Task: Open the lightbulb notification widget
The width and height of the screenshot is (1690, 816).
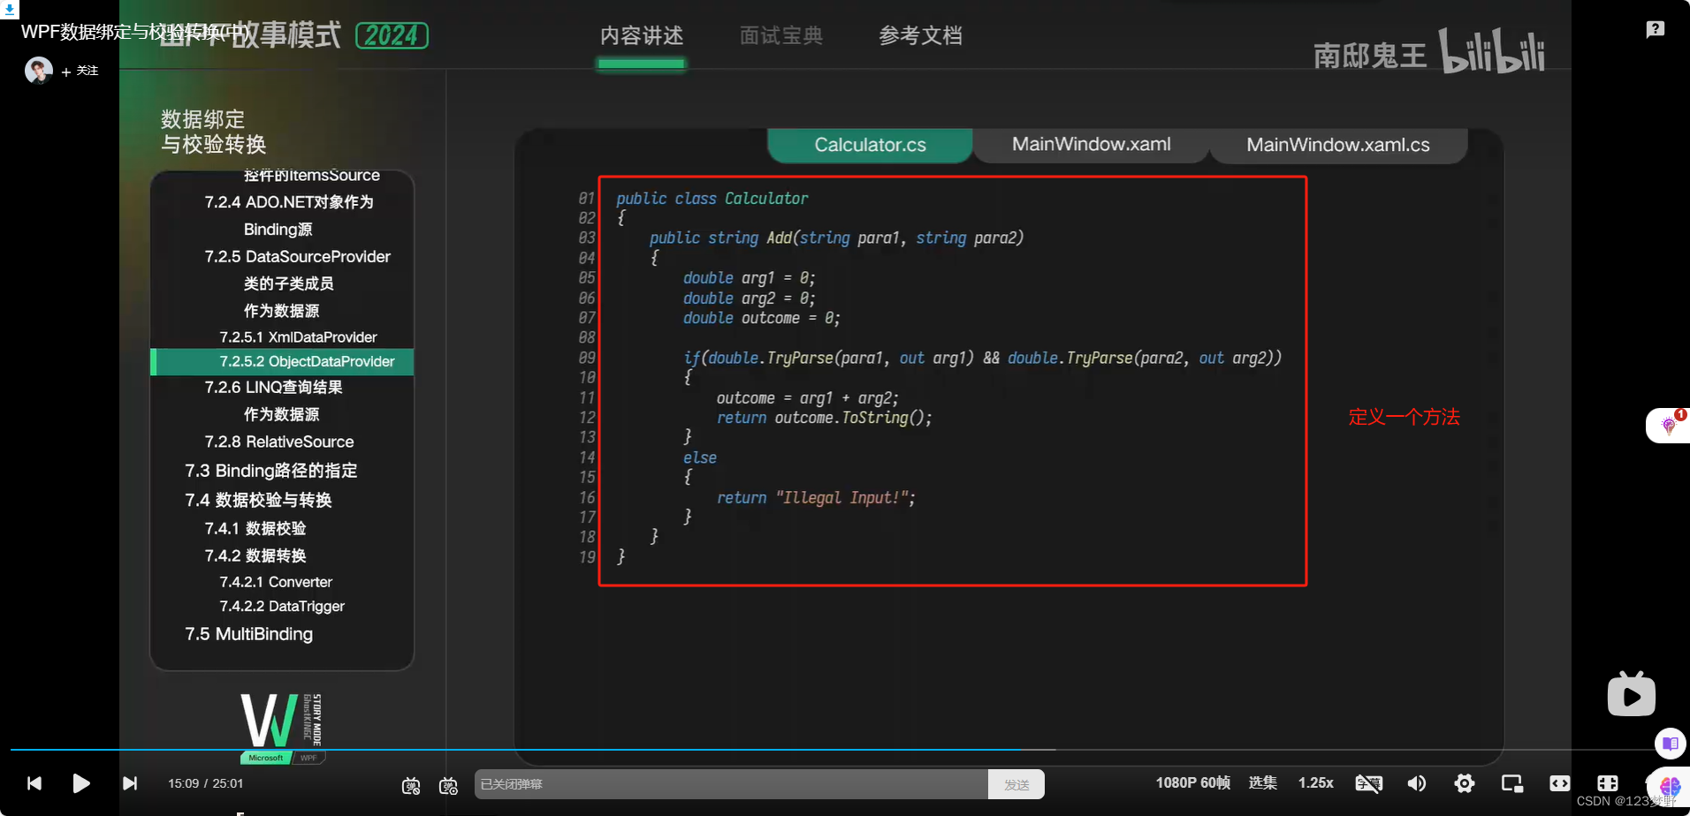Action: click(x=1669, y=425)
